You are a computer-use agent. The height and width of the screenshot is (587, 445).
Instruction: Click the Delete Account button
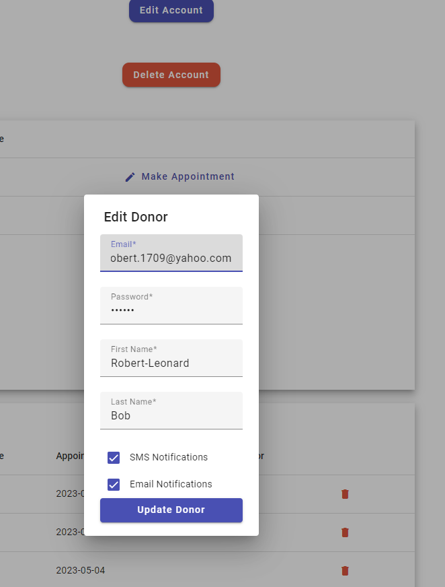[x=171, y=75]
